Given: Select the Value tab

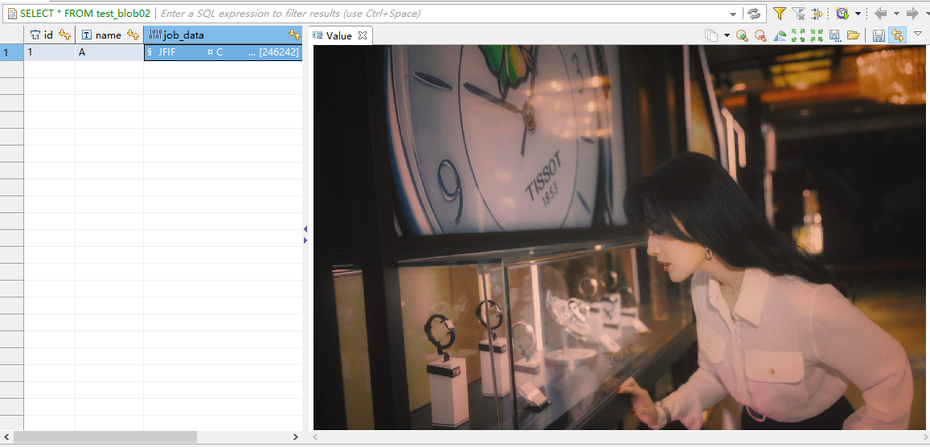Looking at the screenshot, I should tap(338, 35).
